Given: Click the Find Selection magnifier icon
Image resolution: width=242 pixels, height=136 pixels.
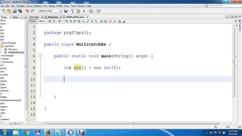Looking at the screenshot, I should point(67,21).
